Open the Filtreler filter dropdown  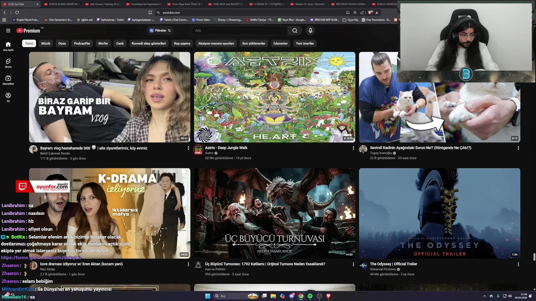coord(160,31)
